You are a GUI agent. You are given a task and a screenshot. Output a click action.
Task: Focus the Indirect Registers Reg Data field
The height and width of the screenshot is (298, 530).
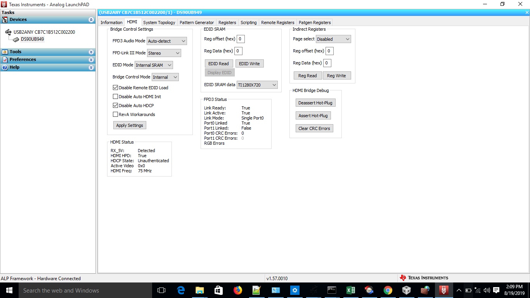(x=327, y=63)
